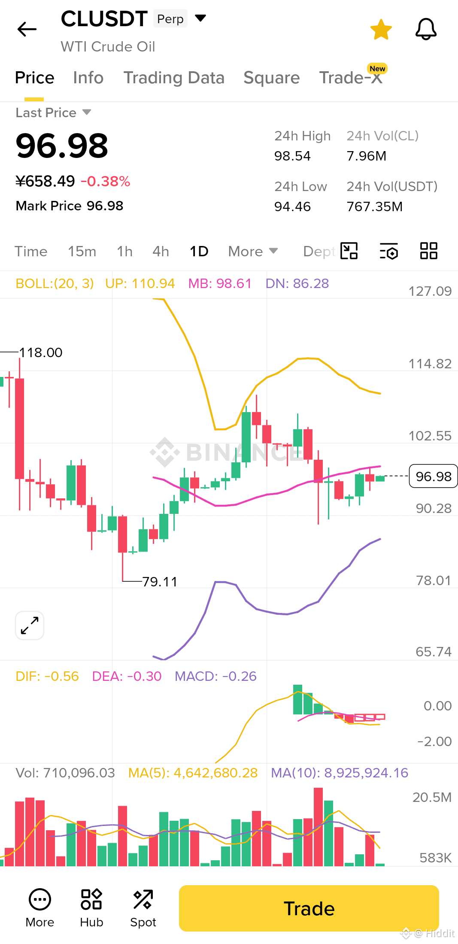Open the Square tab
The height and width of the screenshot is (944, 458).
(x=271, y=78)
